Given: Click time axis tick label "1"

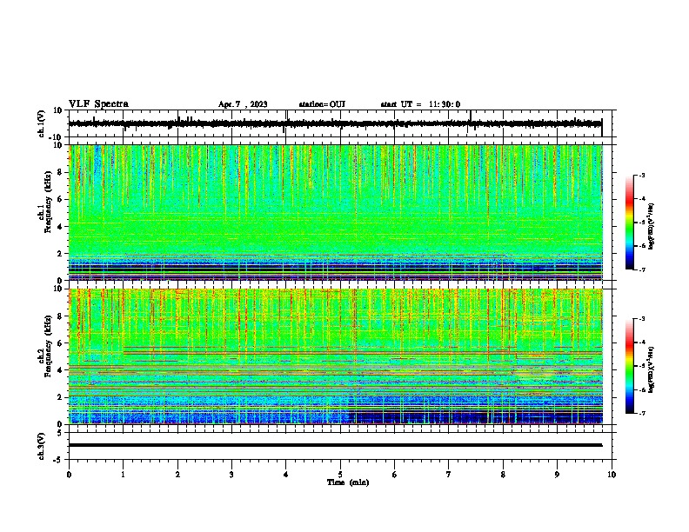Looking at the screenshot, I should coord(123,475).
